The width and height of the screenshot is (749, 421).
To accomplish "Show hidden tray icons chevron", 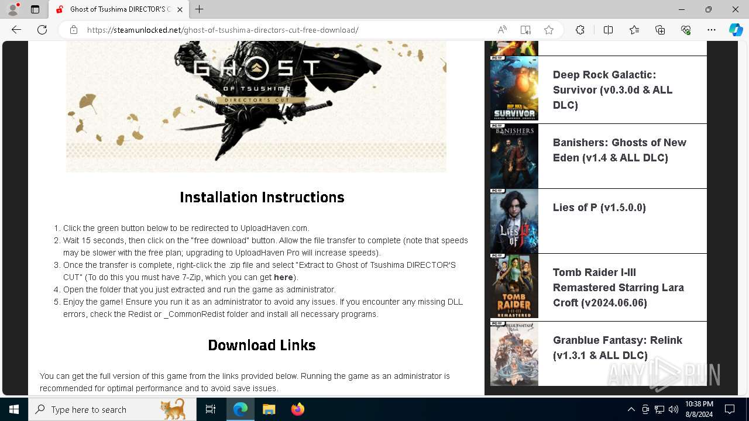I will 631,409.
